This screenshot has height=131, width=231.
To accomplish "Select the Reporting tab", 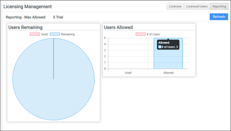I will click(219, 7).
